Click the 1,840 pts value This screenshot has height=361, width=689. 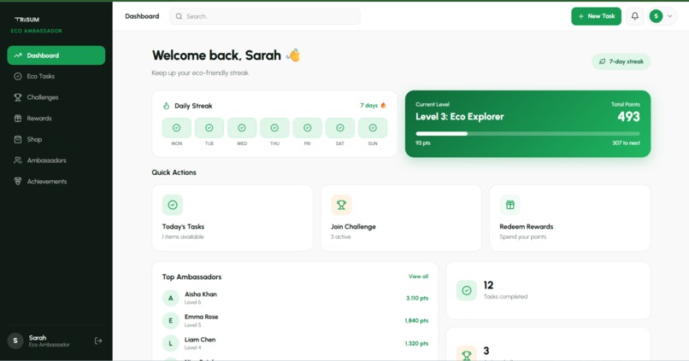(x=416, y=321)
